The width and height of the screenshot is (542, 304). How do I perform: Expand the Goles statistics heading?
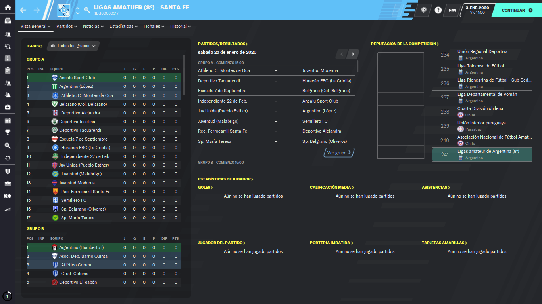[206, 188]
